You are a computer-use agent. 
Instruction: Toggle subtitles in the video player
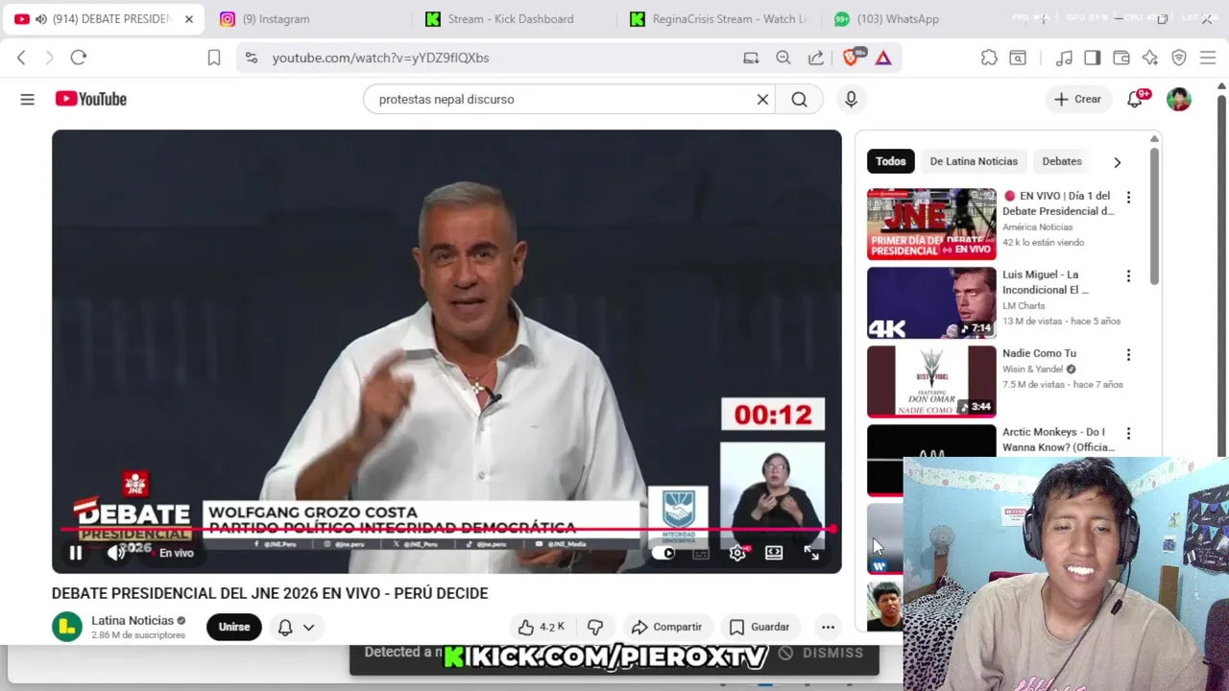click(701, 553)
